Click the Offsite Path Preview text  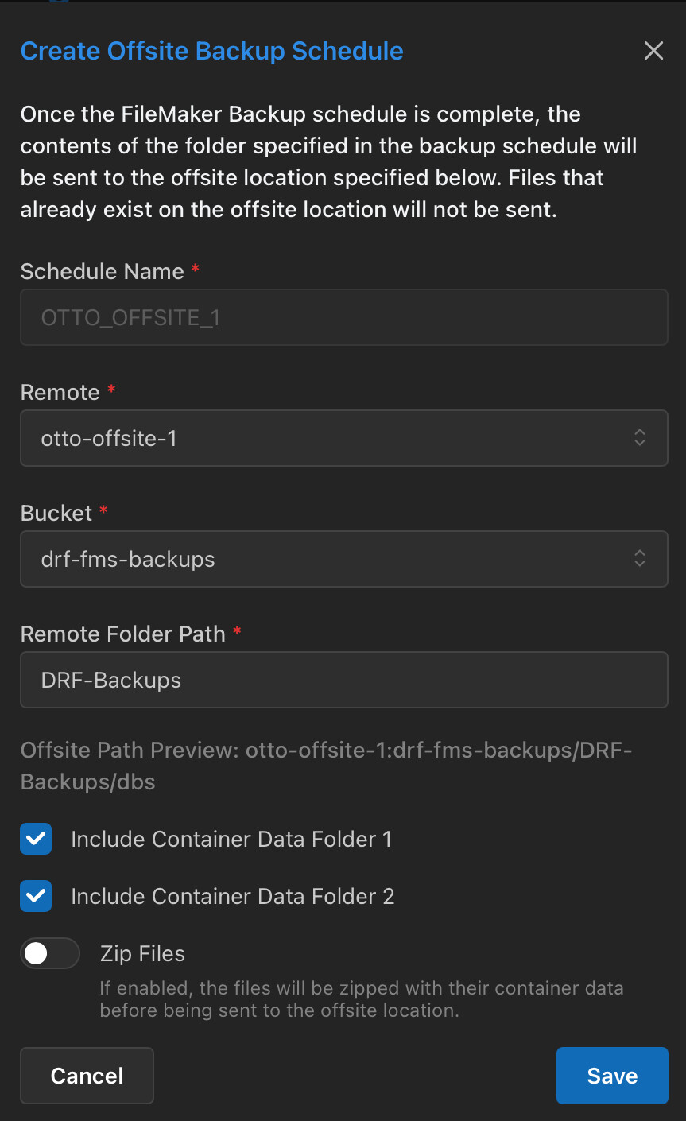pos(326,766)
